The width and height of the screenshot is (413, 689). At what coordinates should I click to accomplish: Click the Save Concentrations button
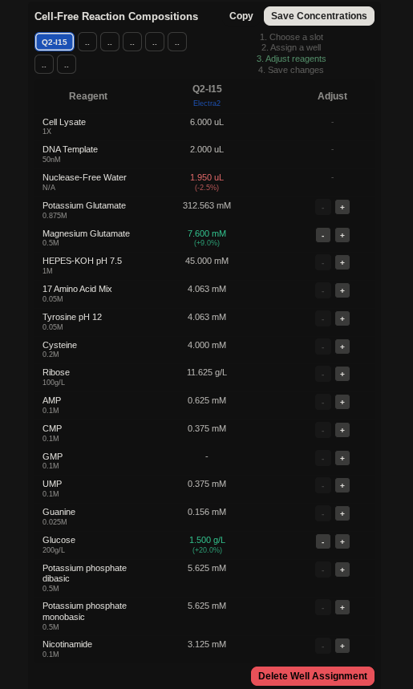tap(319, 16)
